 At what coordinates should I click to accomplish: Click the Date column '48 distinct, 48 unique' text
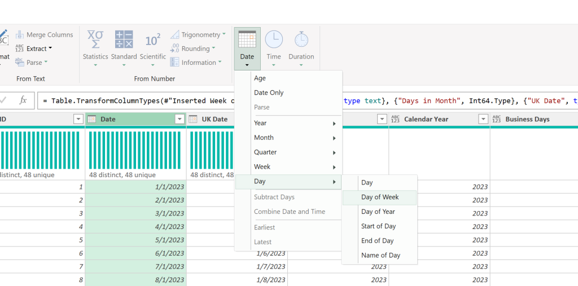pyautogui.click(x=122, y=175)
